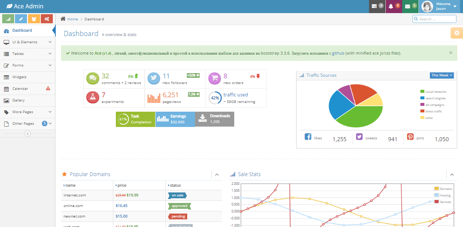Open the orange settings gear panel
463x227 pixels.
(x=457, y=33)
